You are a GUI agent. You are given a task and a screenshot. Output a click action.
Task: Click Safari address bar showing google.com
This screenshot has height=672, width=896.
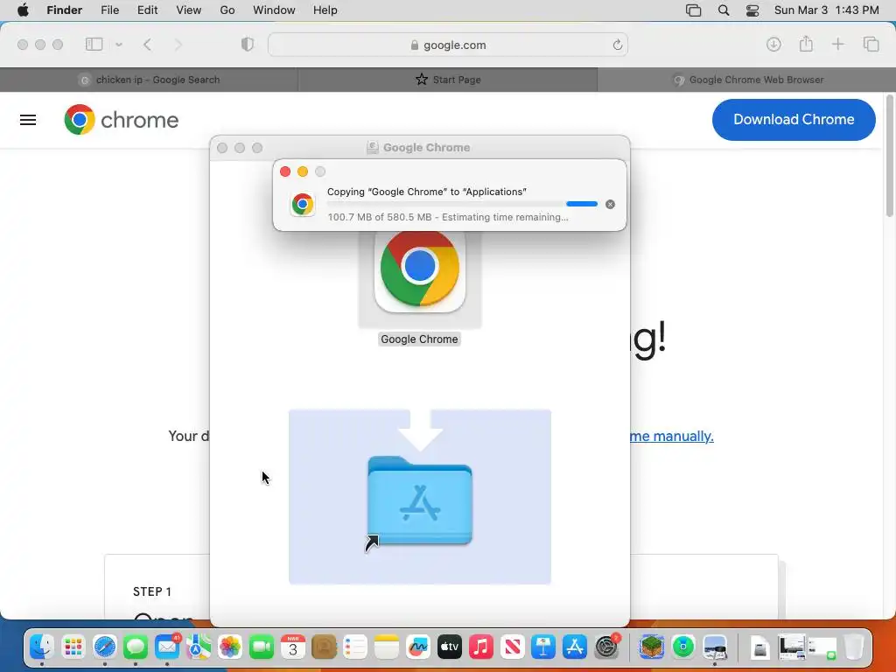448,45
